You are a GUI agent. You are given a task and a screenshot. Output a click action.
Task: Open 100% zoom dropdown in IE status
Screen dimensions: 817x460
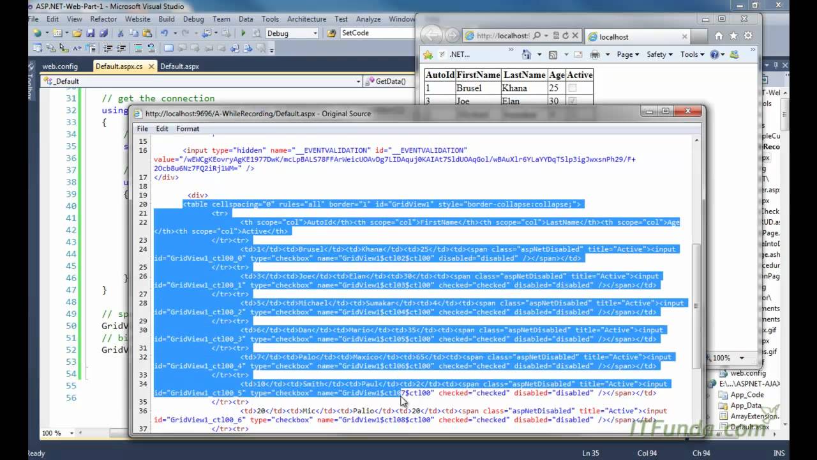[742, 358]
